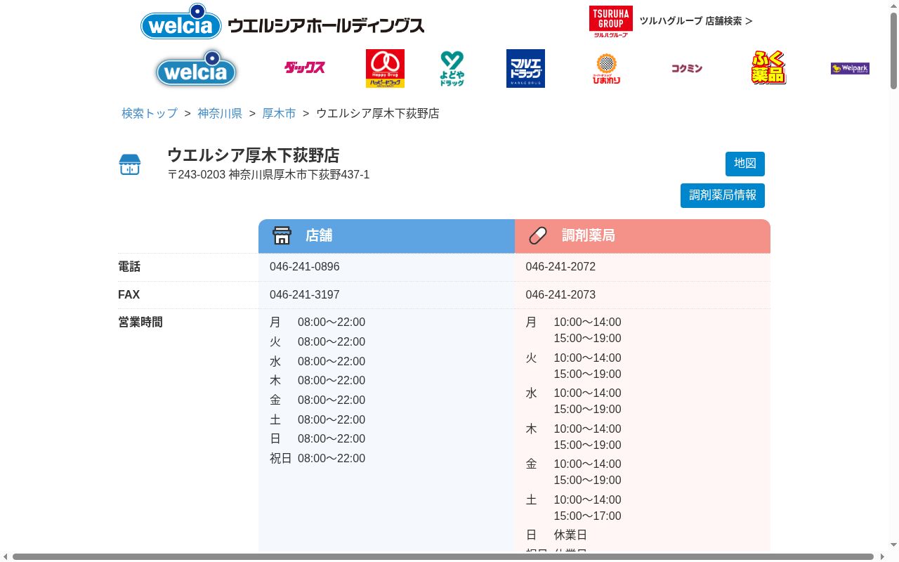The image size is (899, 562).
Task: Click pharmacy Saturday hours 15:00～17:00
Action: pyautogui.click(x=588, y=516)
